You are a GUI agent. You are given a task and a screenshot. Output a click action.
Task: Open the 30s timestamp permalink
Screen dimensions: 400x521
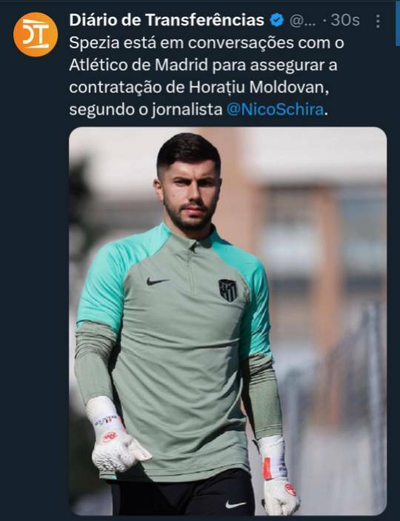(345, 20)
